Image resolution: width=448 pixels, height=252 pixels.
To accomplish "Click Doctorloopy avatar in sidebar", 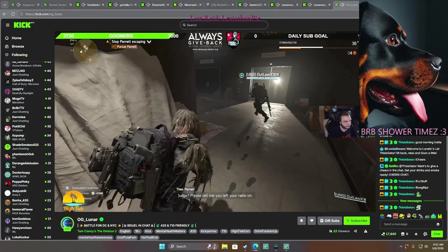I will [x=7, y=174].
